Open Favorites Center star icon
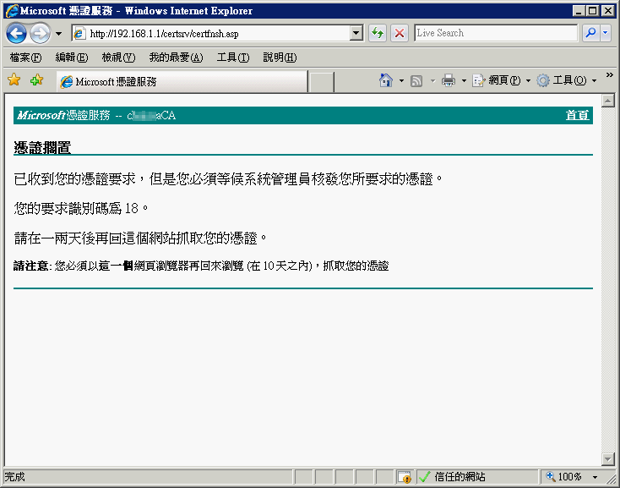 pyautogui.click(x=14, y=80)
